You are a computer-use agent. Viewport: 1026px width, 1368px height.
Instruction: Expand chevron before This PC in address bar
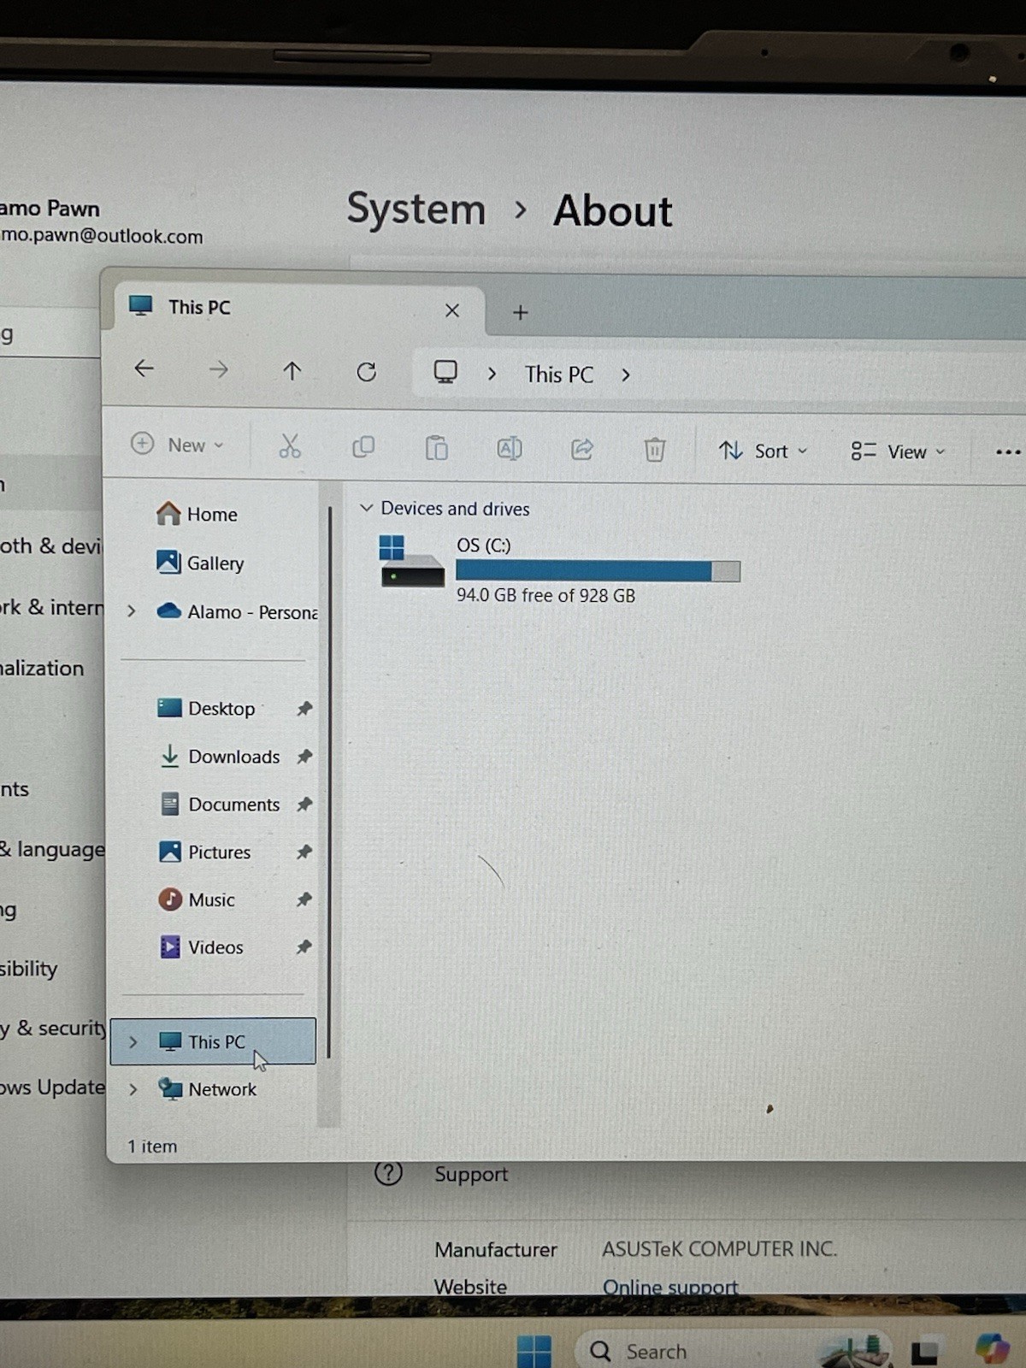[x=492, y=374]
